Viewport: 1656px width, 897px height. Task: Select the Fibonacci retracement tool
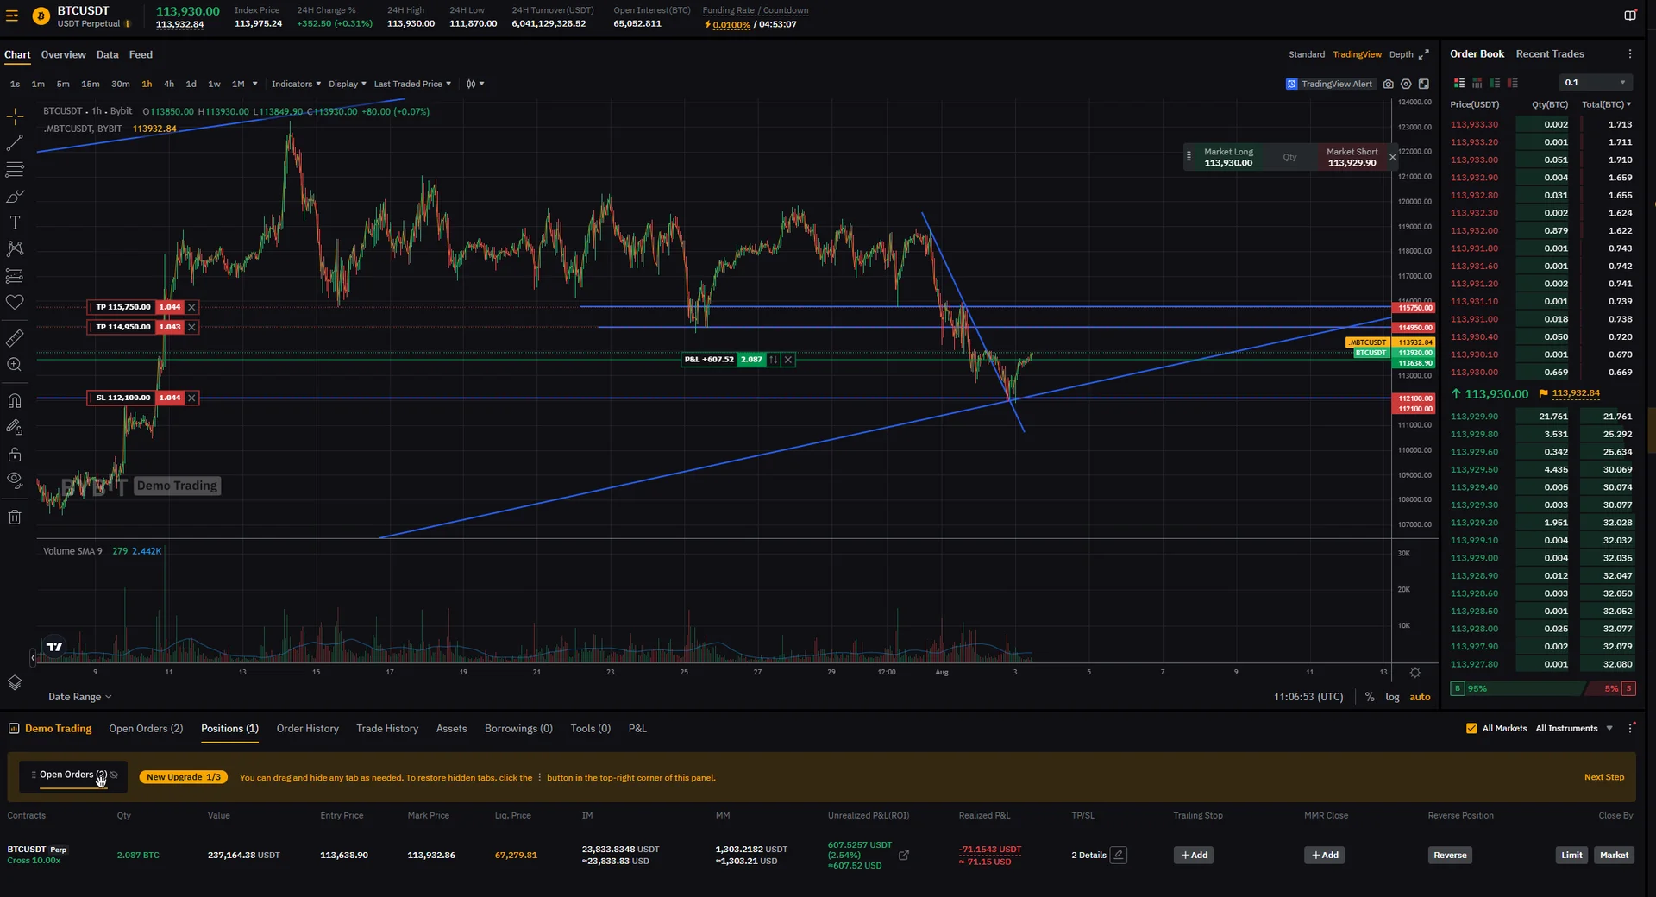pyautogui.click(x=15, y=169)
